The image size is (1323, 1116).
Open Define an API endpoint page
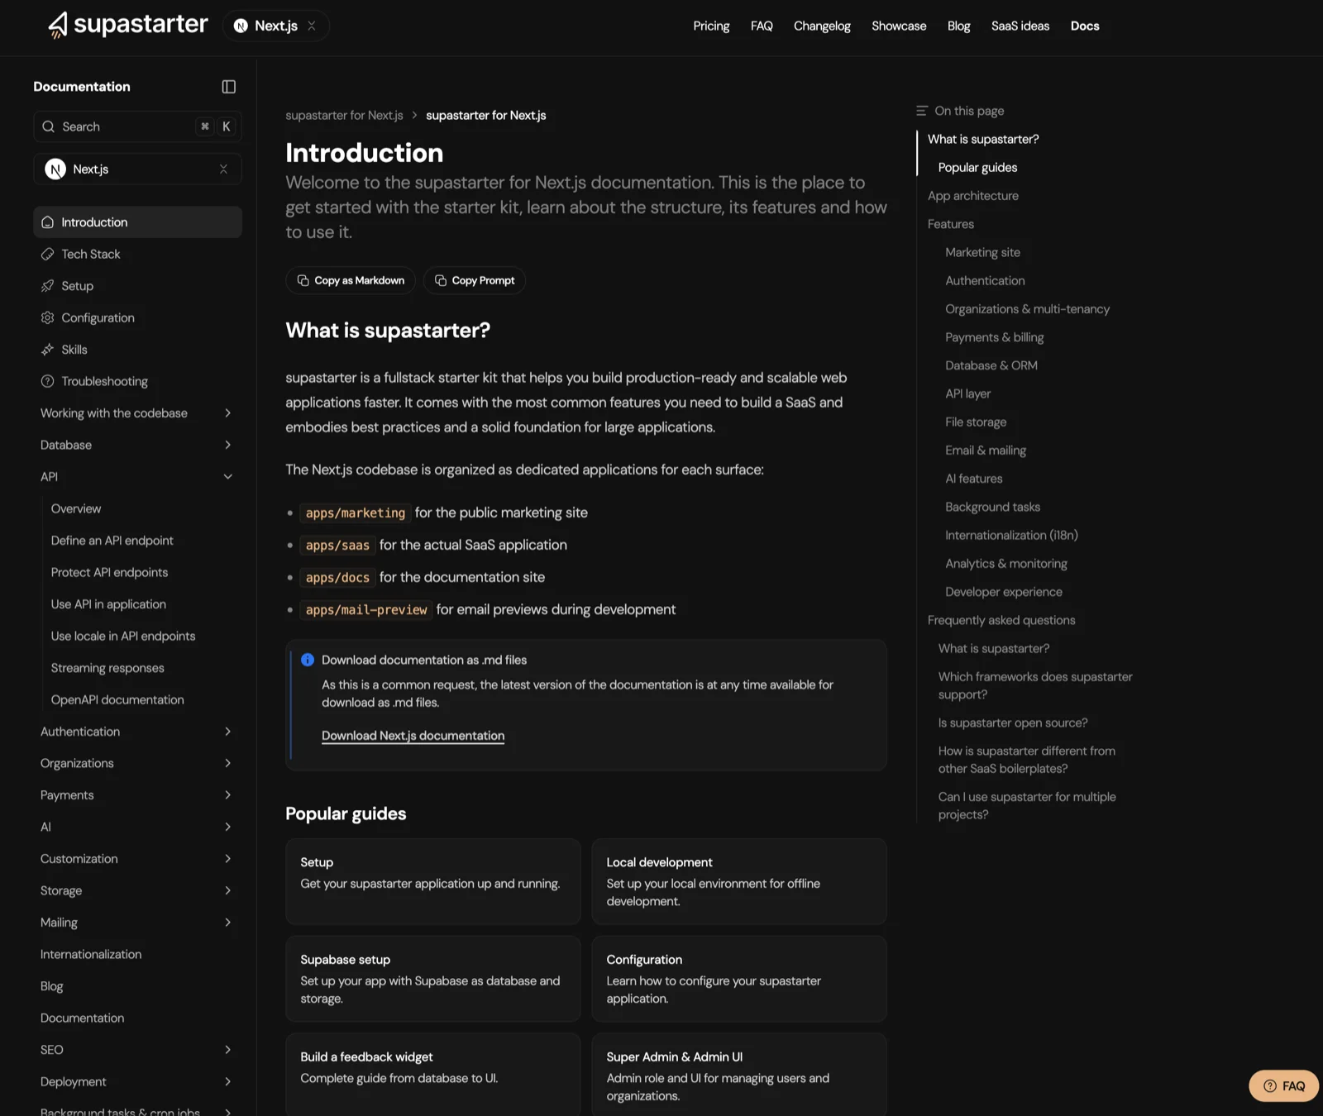tap(112, 541)
